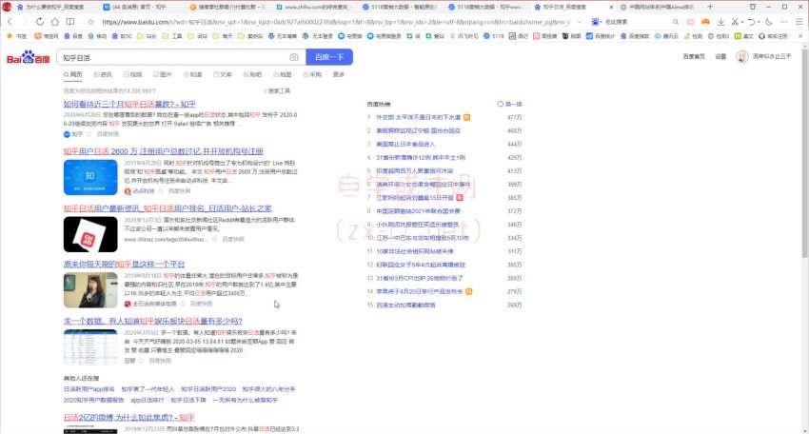Switch to the 知道 search tab
This screenshot has width=809, height=434.
(x=192, y=74)
